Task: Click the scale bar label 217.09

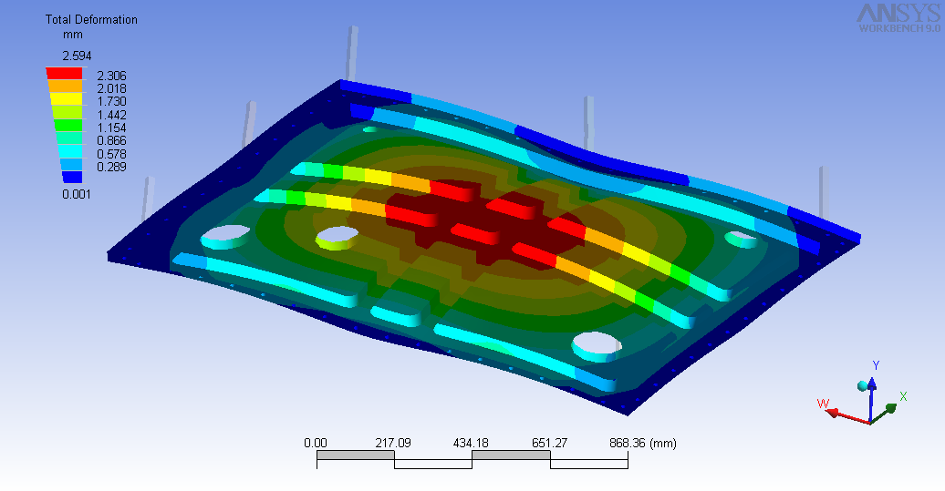Action: coord(393,443)
